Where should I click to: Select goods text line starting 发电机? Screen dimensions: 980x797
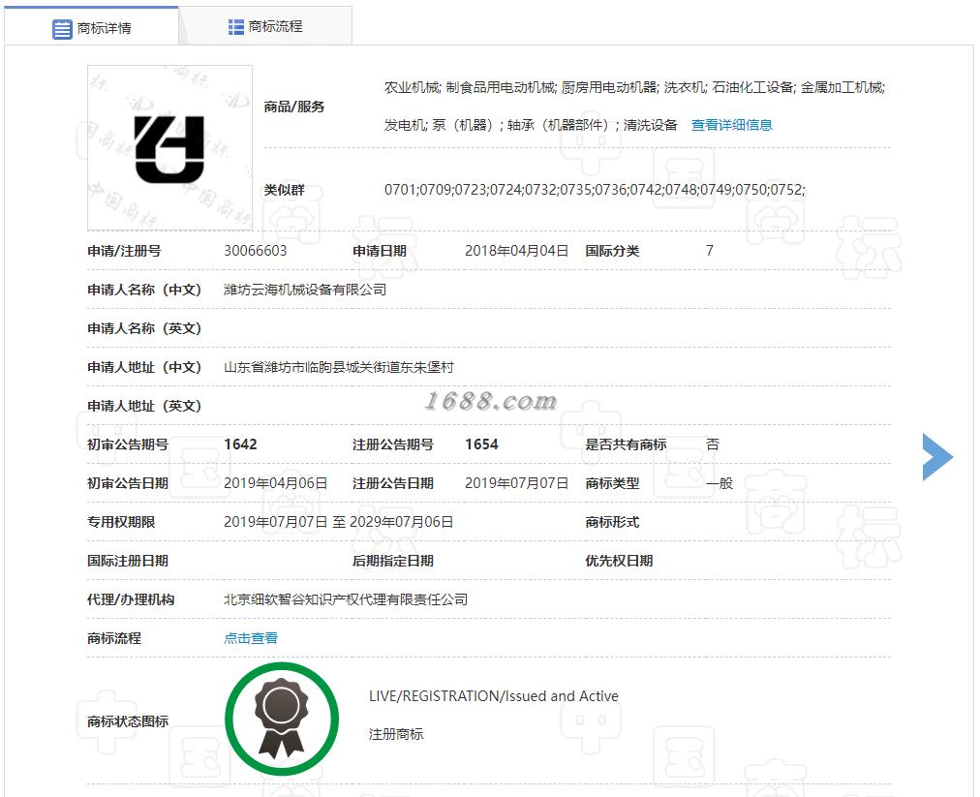[532, 125]
